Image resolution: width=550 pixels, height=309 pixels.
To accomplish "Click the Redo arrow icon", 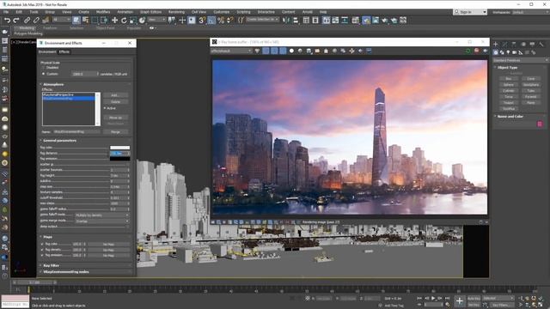I will [15, 21].
